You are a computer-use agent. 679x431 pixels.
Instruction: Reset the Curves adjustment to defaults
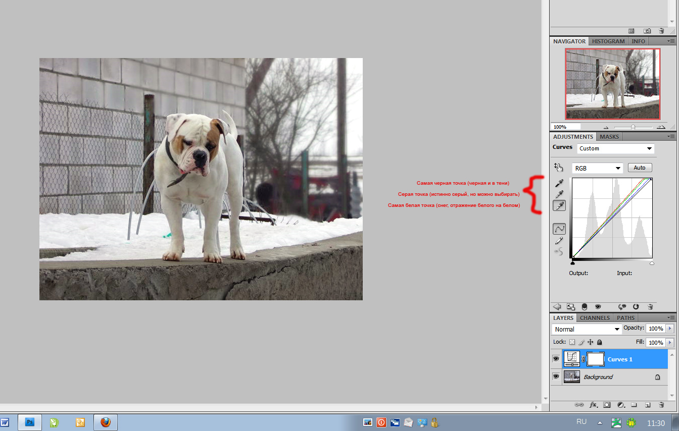[636, 306]
